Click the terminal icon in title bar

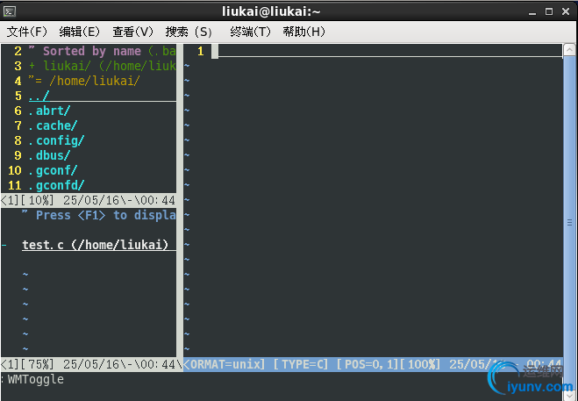(x=10, y=11)
